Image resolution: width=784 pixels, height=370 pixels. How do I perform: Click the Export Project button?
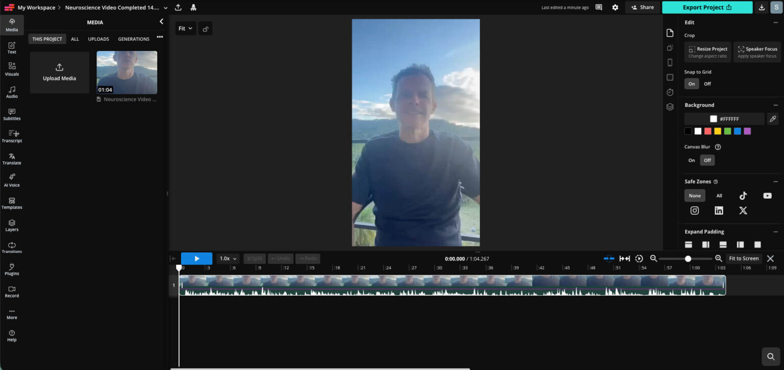point(707,7)
